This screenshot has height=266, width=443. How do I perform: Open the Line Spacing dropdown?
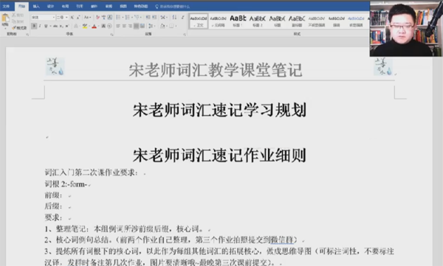151,26
